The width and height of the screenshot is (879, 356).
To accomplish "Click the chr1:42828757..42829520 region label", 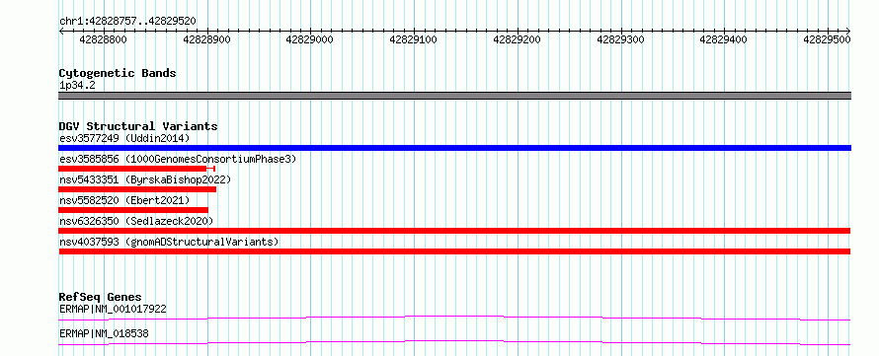I will (127, 21).
